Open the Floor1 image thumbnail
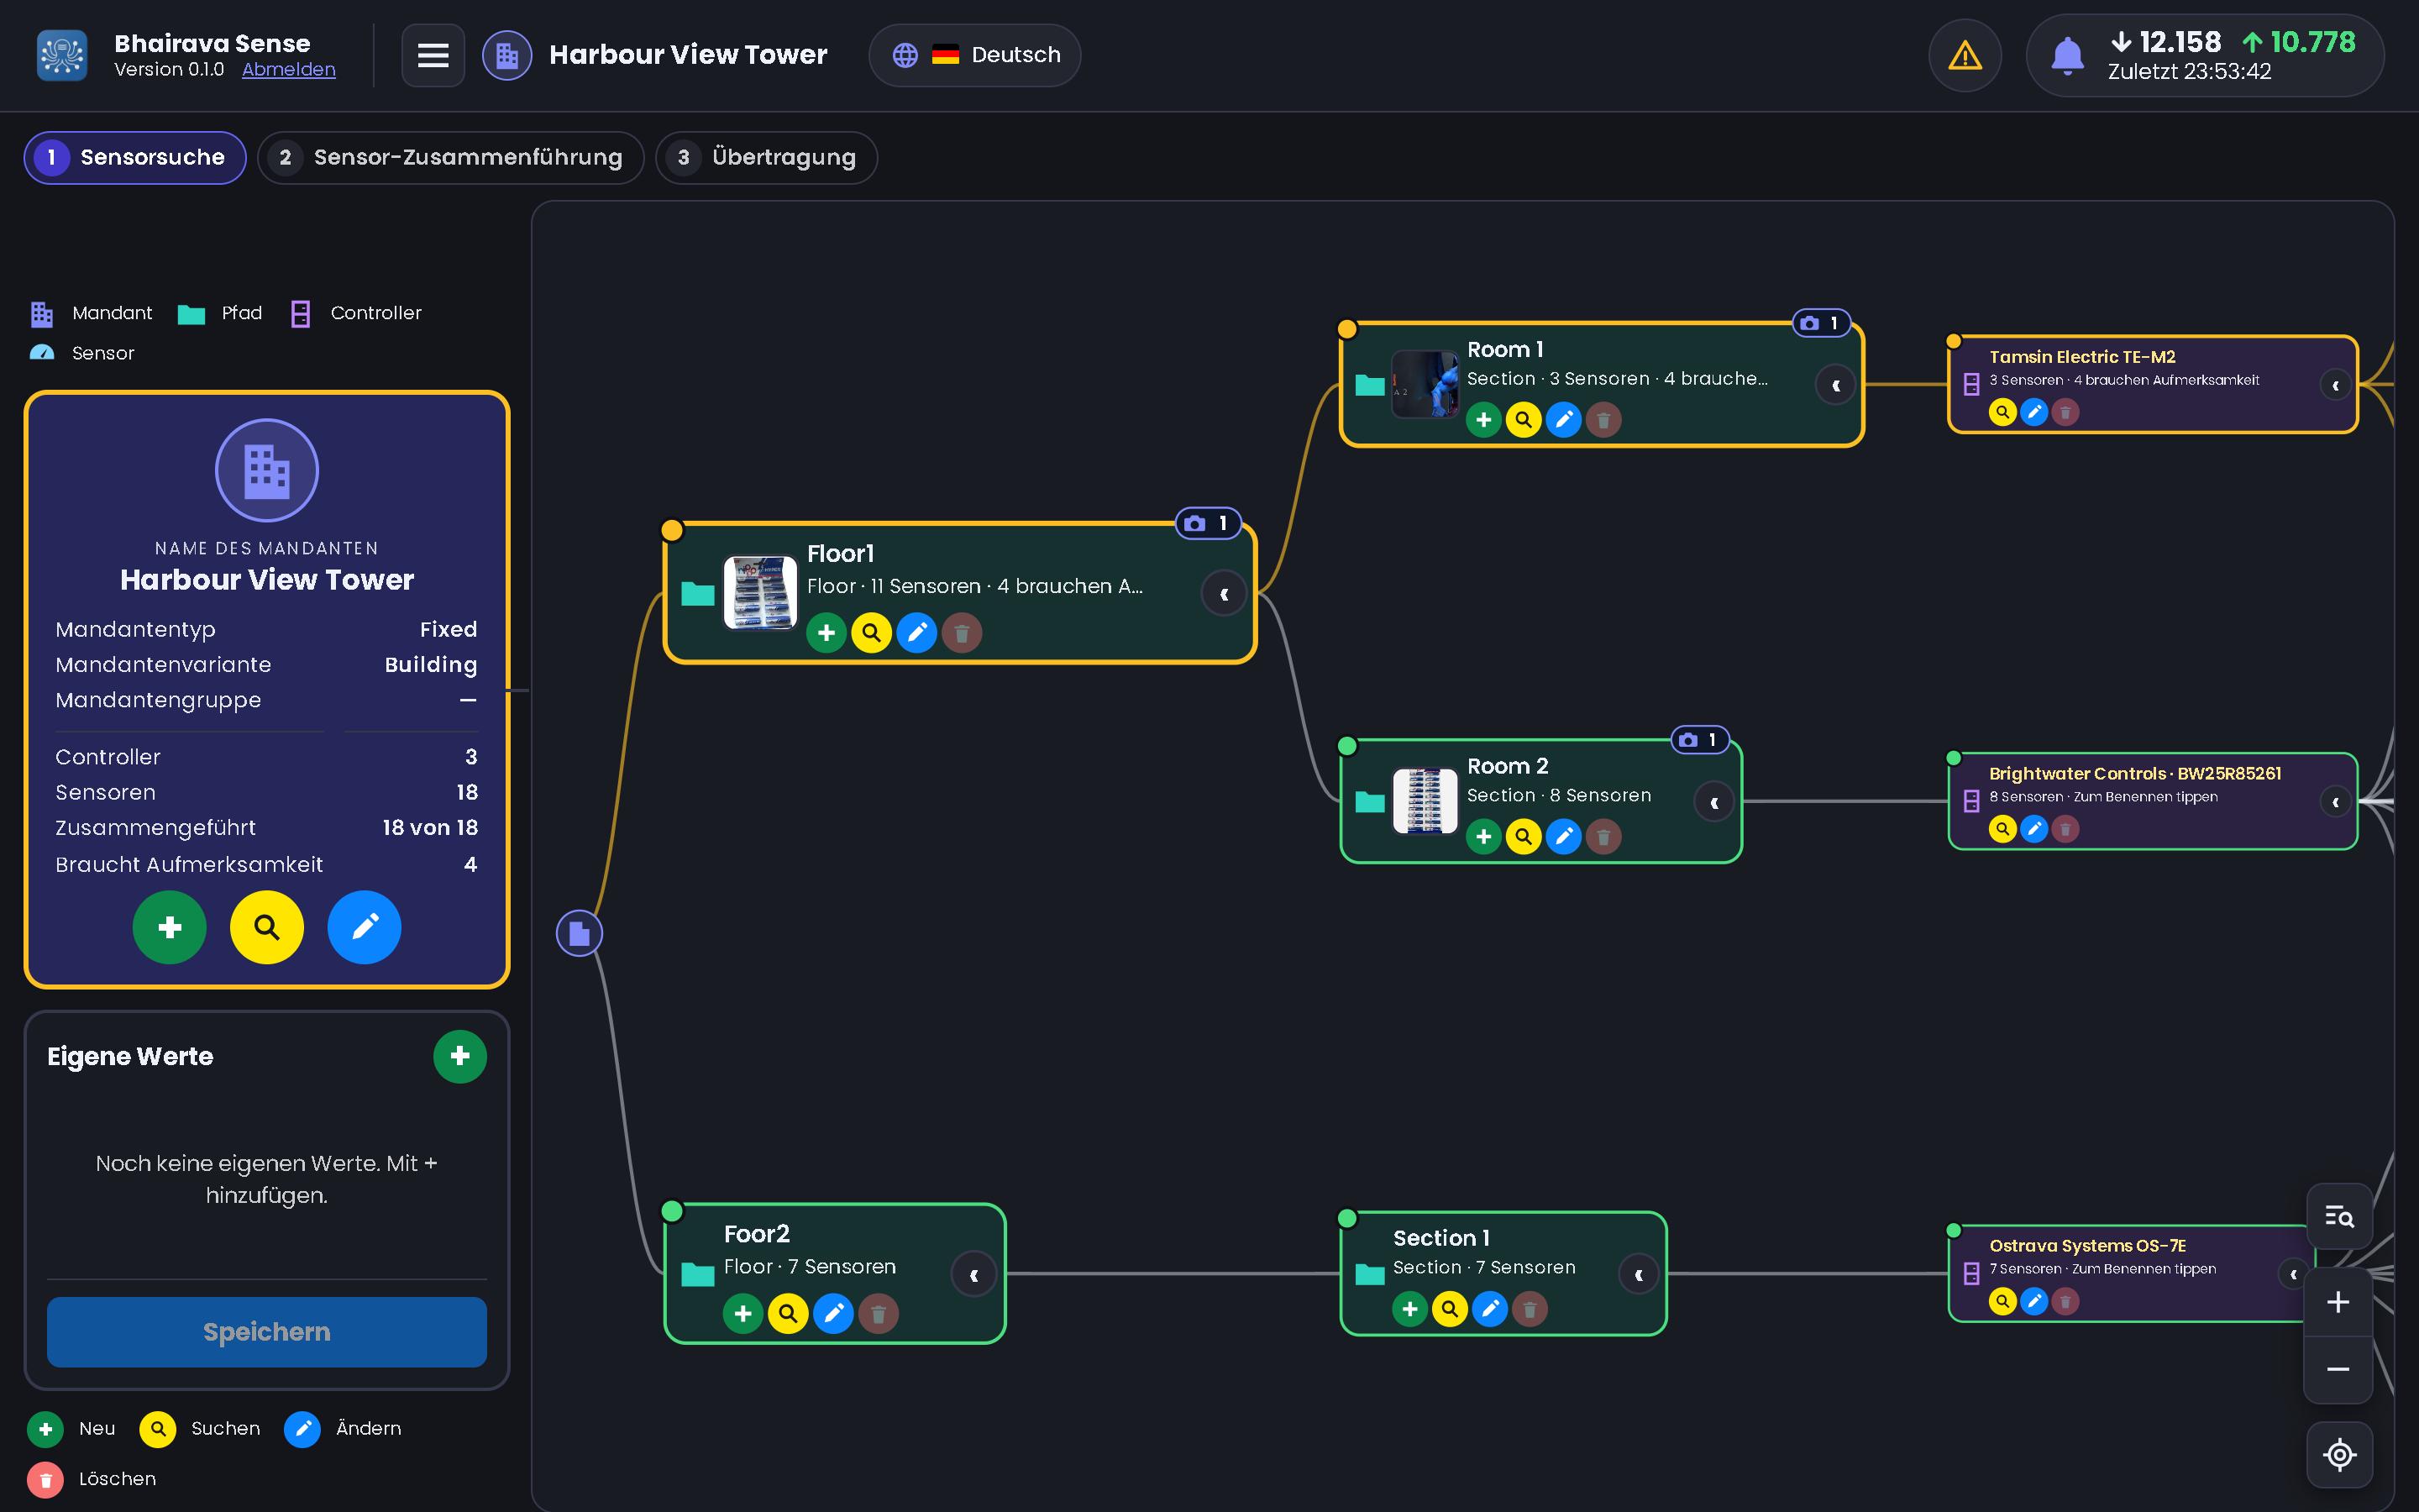 click(759, 593)
